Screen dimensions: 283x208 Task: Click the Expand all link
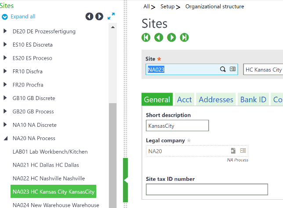coord(23,17)
